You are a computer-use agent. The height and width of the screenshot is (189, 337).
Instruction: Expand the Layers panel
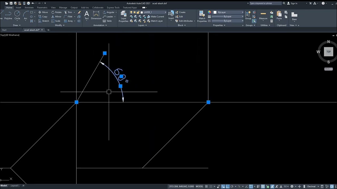click(x=142, y=25)
